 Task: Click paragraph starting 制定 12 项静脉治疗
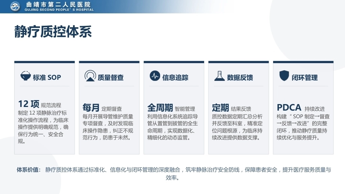pos(43,127)
